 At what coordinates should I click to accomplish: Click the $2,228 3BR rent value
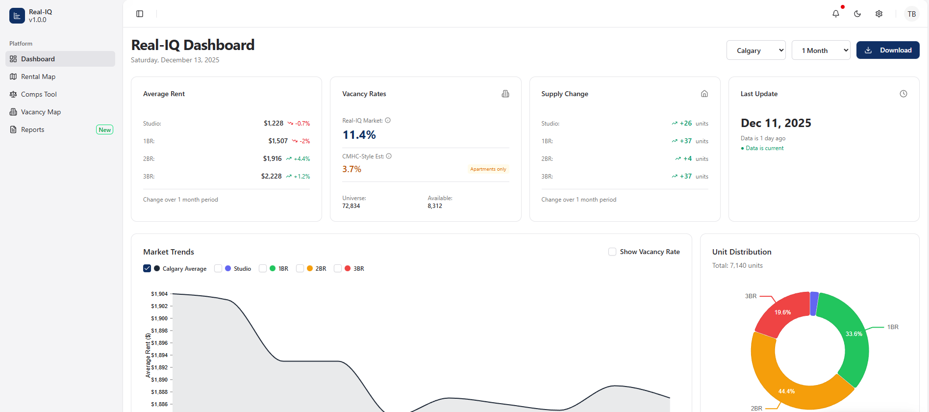(x=272, y=176)
